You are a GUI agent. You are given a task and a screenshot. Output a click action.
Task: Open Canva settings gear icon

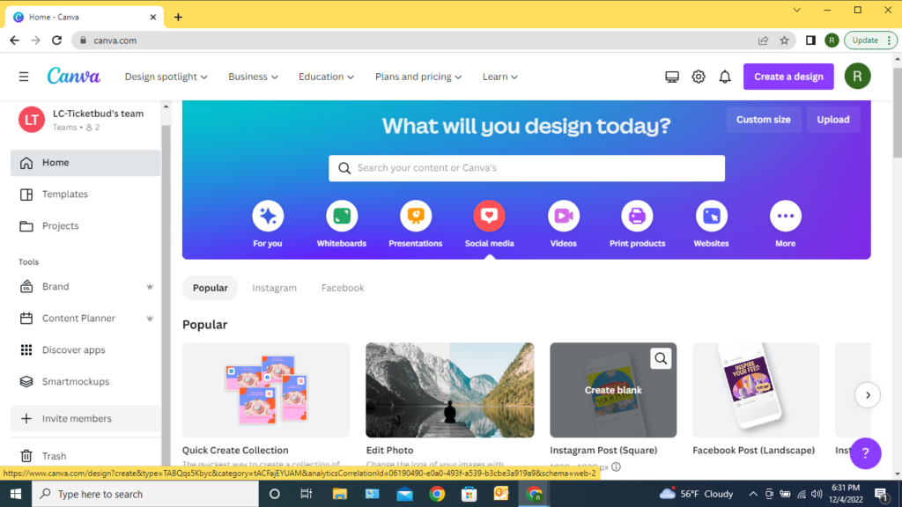699,77
